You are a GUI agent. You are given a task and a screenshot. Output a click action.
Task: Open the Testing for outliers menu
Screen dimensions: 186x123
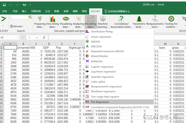coord(171,22)
